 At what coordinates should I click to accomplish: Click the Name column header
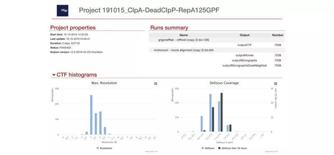[184, 35]
